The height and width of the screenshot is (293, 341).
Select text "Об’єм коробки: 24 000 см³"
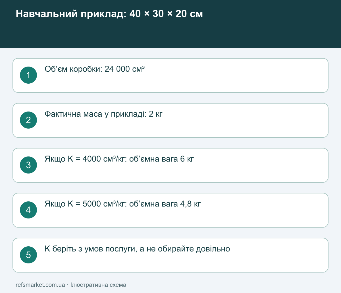[x=95, y=69]
